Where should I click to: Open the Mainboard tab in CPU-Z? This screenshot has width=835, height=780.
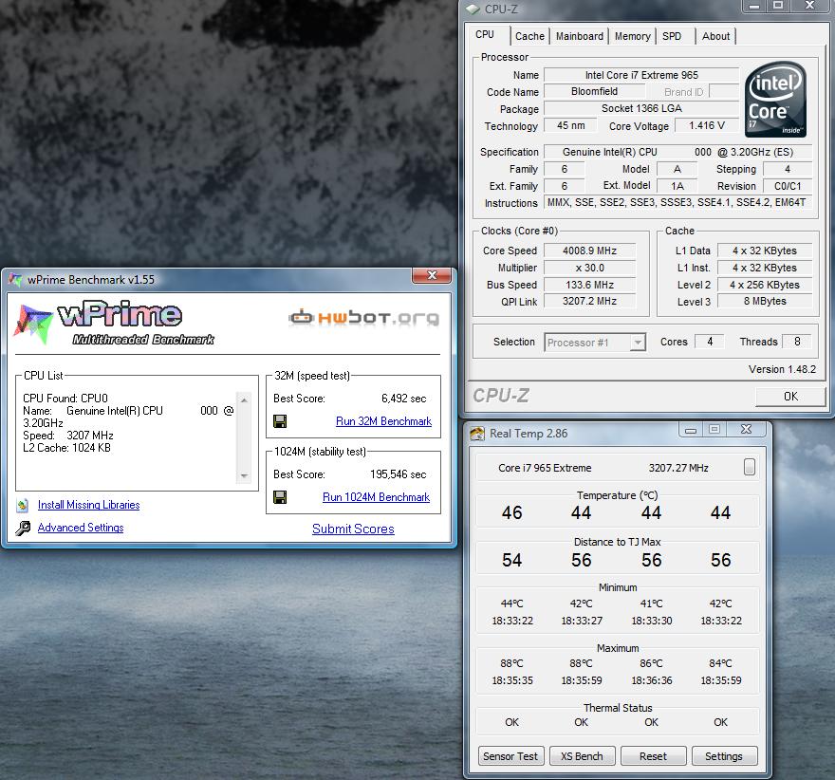coord(580,36)
